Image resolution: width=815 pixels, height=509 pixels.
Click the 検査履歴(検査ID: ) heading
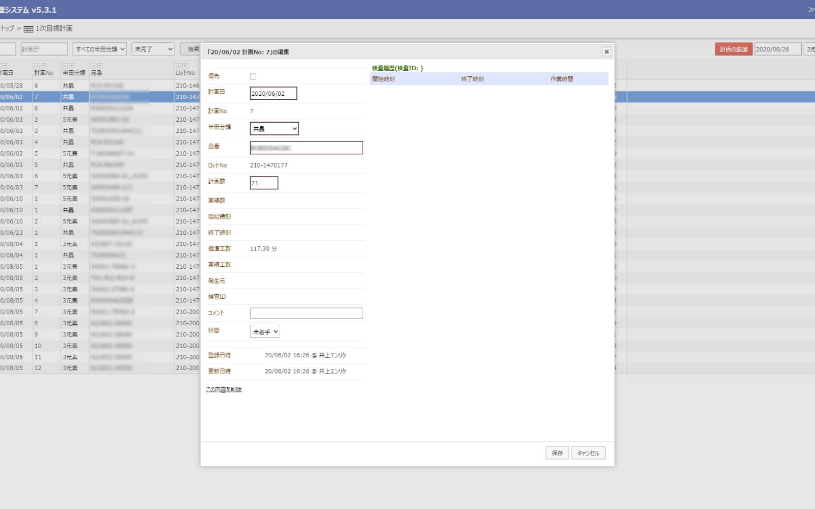coord(397,68)
